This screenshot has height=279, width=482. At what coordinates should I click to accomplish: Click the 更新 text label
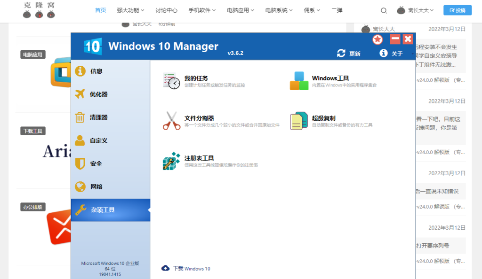point(355,54)
